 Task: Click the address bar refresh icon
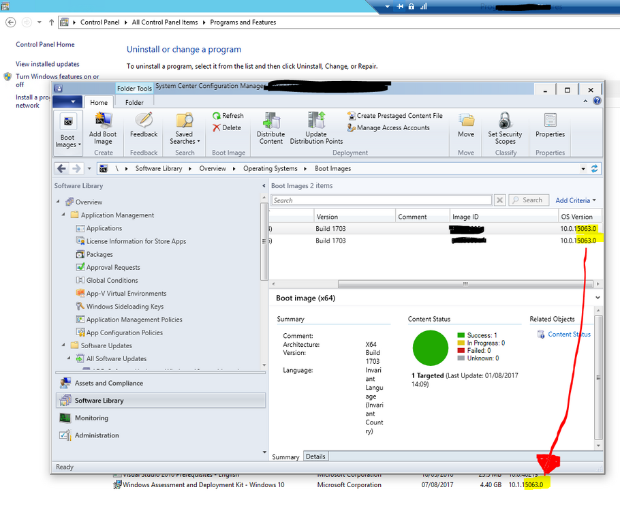(594, 168)
